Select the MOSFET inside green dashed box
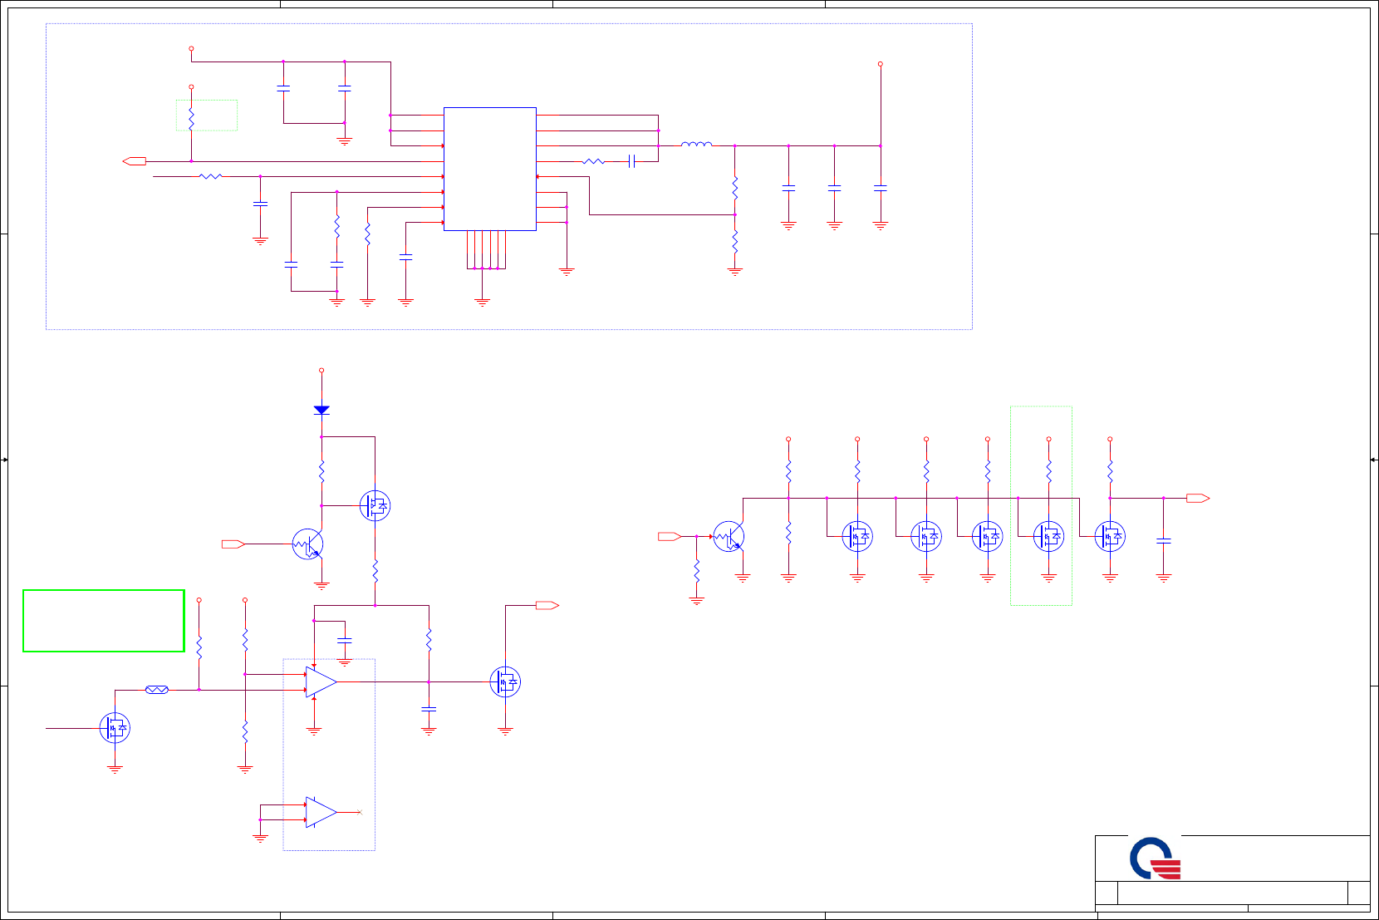 click(1048, 537)
